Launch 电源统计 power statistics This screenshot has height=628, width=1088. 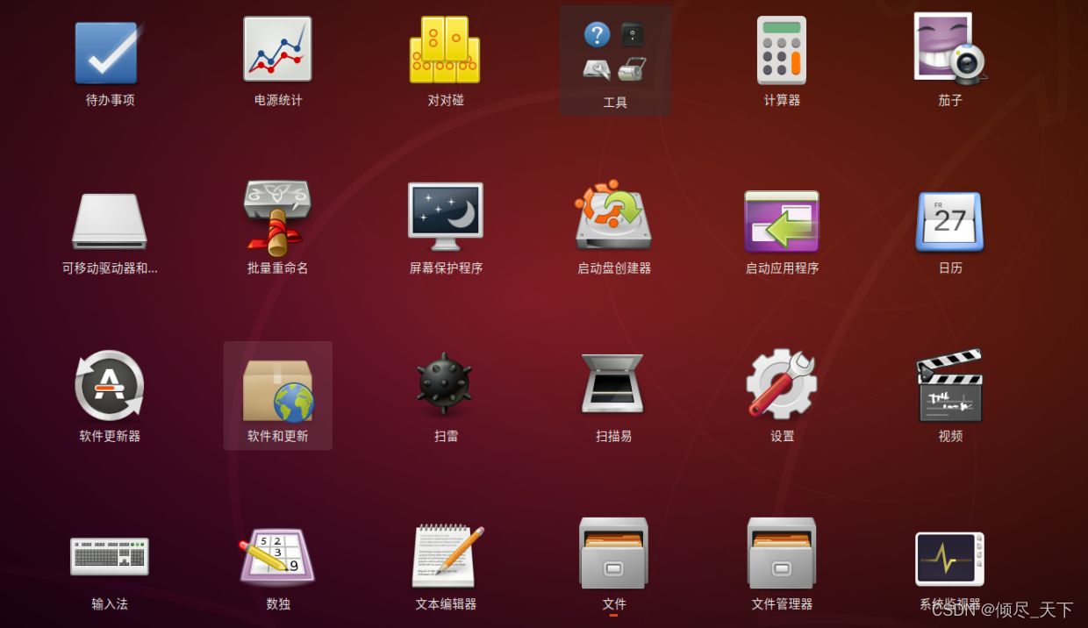pyautogui.click(x=277, y=50)
